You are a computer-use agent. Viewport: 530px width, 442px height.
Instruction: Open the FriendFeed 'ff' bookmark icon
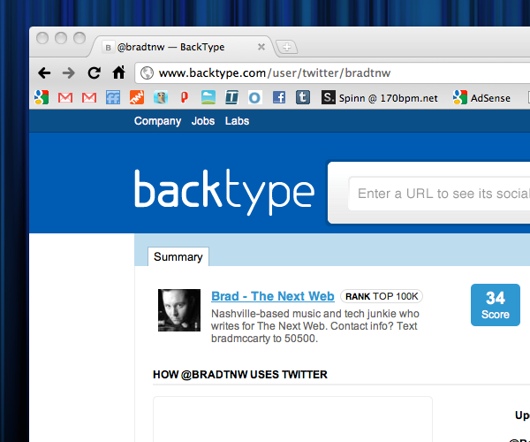click(113, 97)
